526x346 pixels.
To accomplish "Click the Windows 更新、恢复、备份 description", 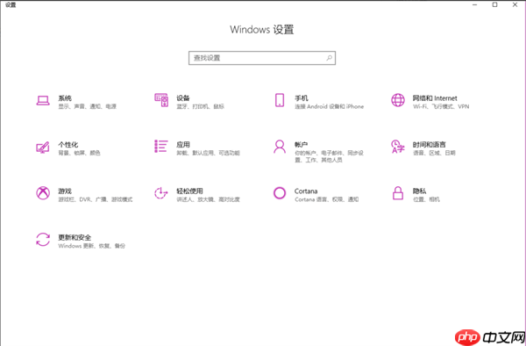I will [91, 246].
